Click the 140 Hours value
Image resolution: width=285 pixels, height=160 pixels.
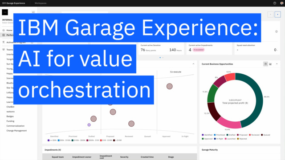click(175, 50)
